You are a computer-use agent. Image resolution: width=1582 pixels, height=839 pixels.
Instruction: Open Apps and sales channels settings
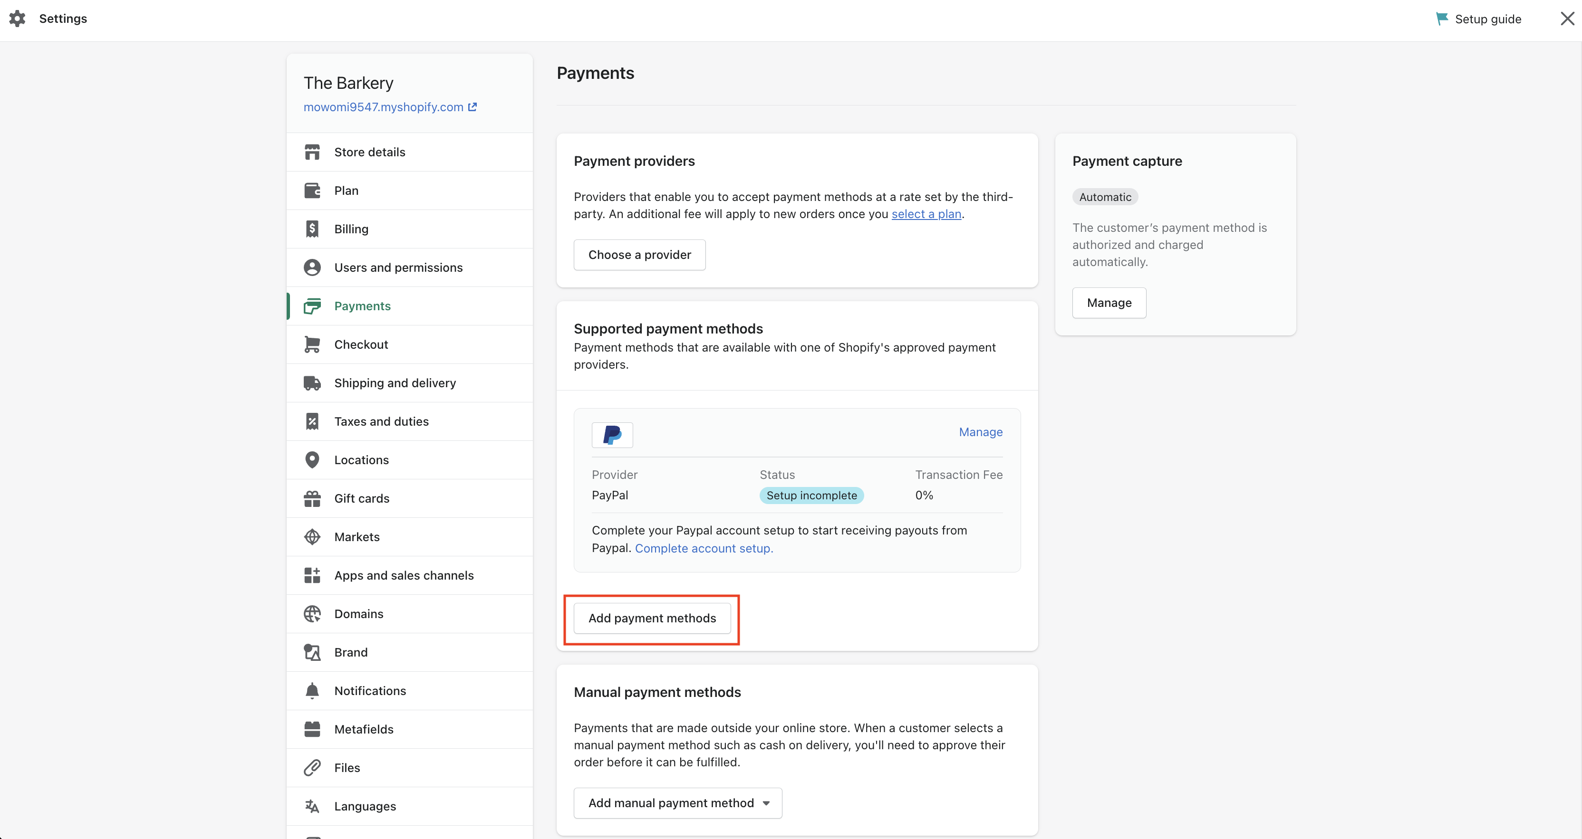coord(404,575)
